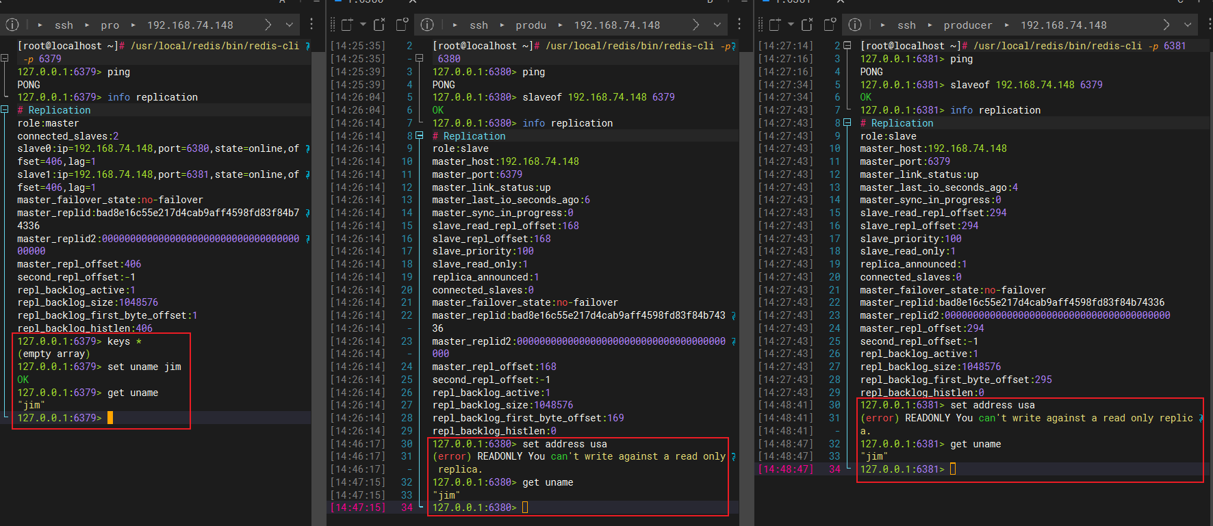Expand the address history chevron in the middle pane

(x=717, y=25)
